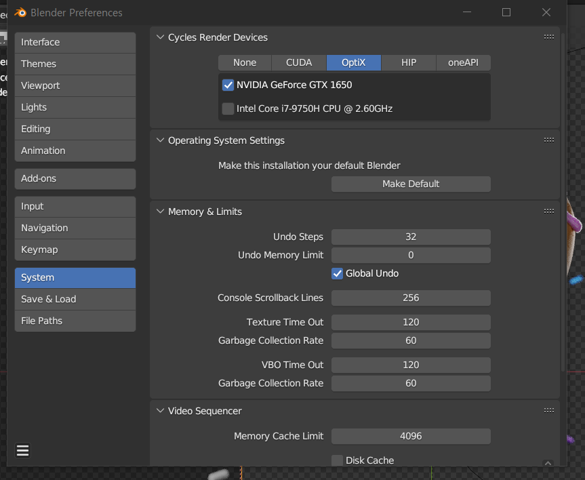Open the Add-ons preferences section
This screenshot has height=480, width=585.
coord(75,178)
